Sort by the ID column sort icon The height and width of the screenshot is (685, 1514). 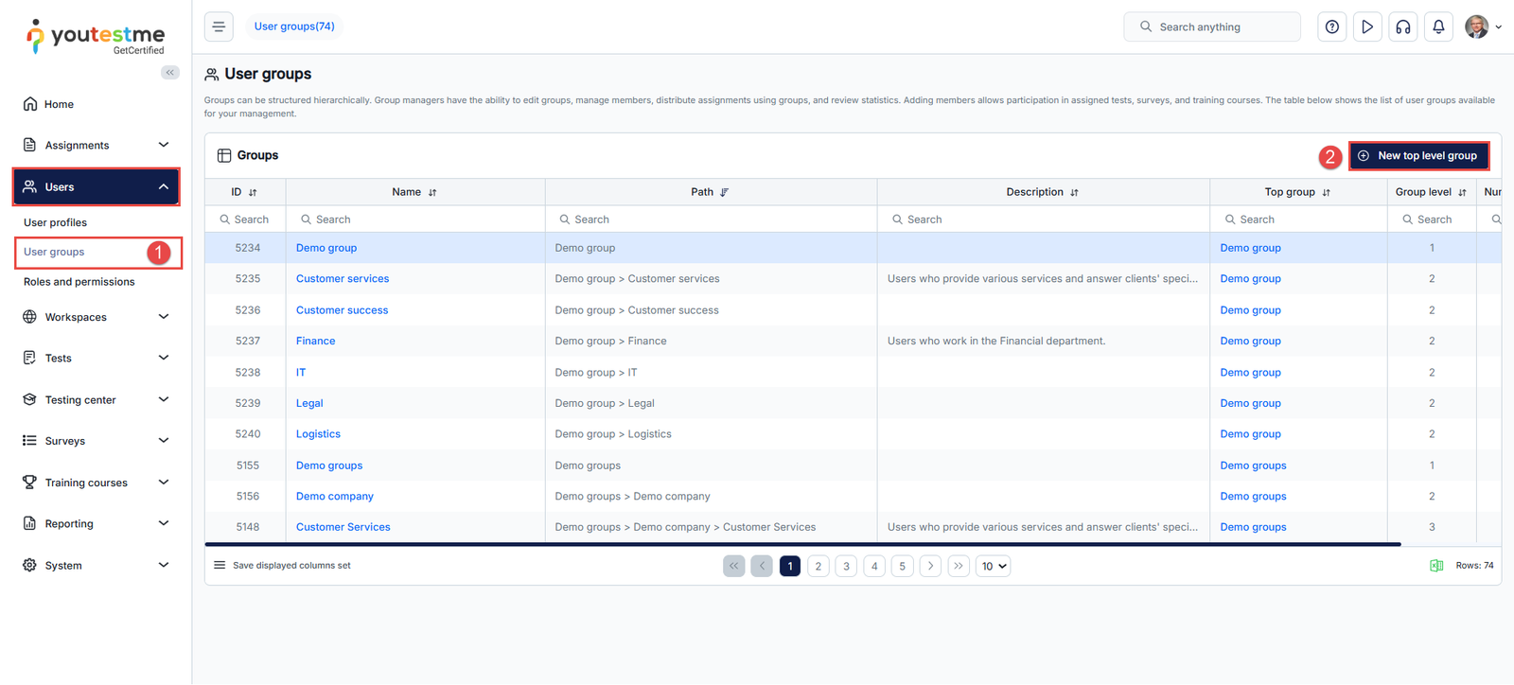(x=253, y=193)
